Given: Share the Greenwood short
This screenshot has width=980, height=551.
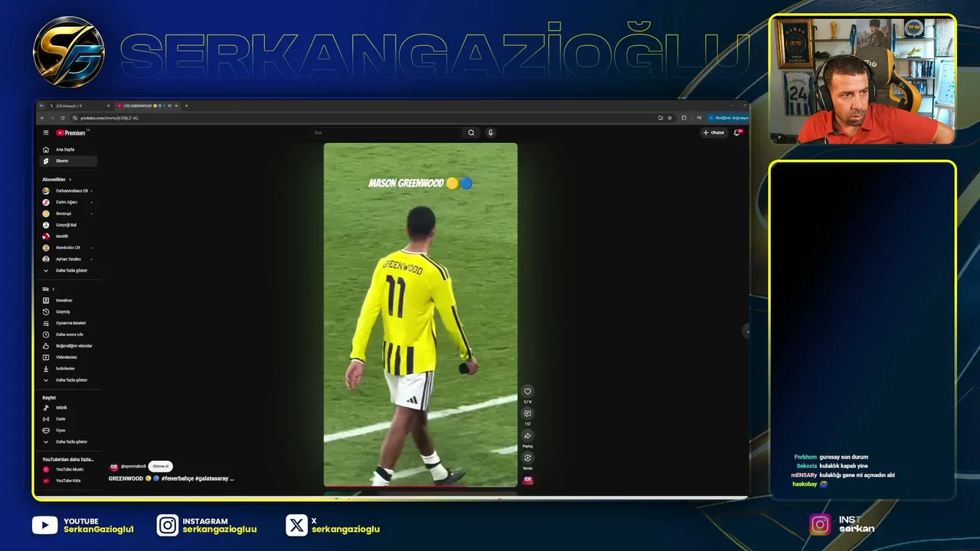Looking at the screenshot, I should [528, 436].
